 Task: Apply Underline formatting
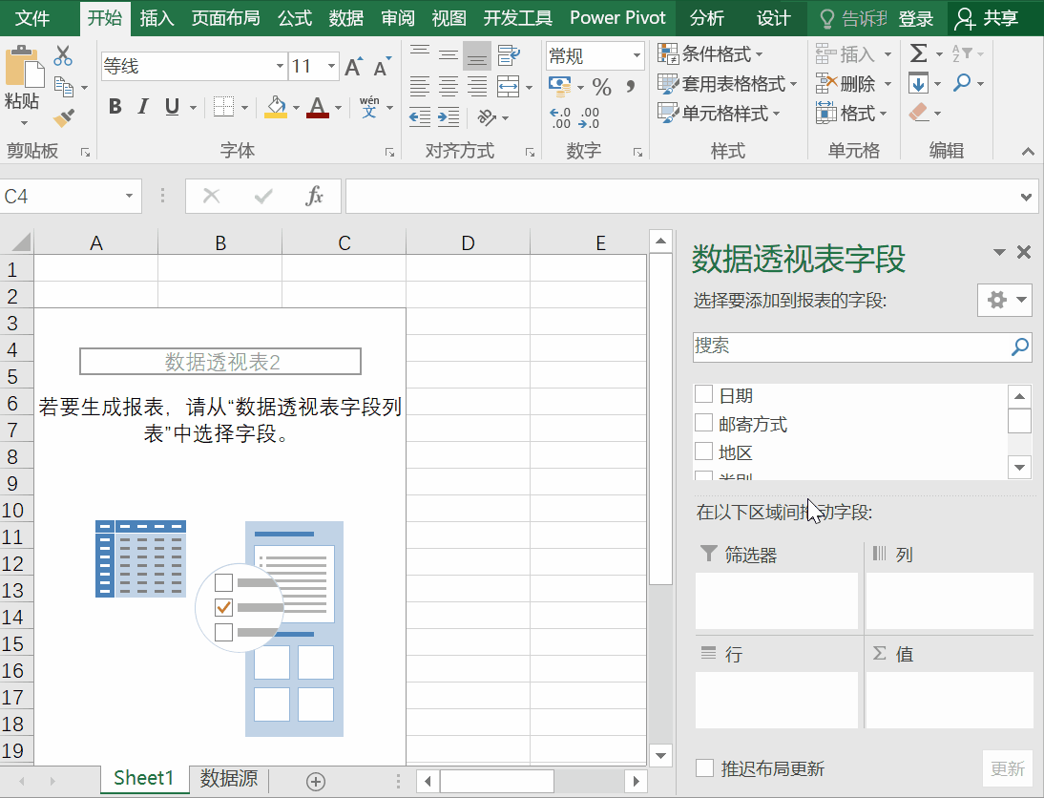[x=172, y=107]
